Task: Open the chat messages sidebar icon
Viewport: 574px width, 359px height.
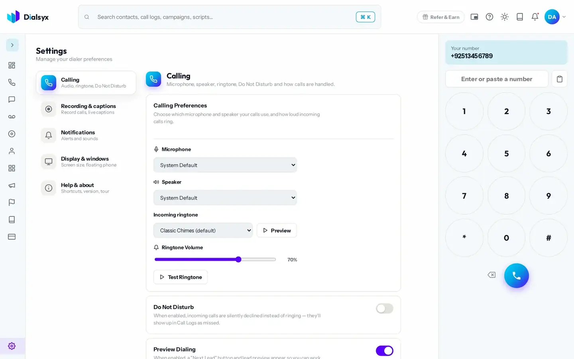Action: click(x=12, y=100)
